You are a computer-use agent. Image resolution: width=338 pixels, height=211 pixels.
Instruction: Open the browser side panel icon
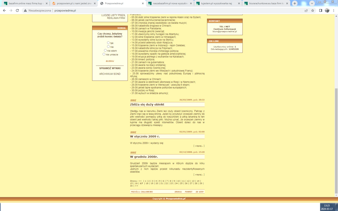[321, 10]
